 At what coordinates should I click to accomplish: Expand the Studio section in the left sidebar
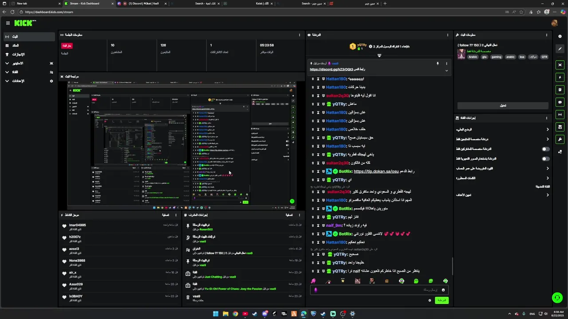29,63
